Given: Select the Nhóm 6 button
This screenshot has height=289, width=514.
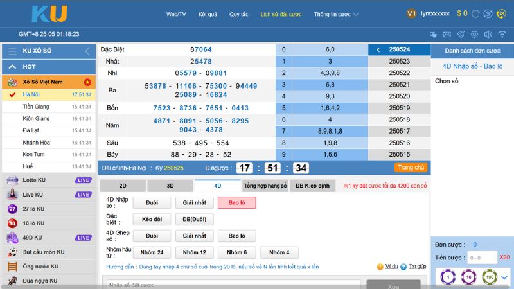Looking at the screenshot, I should pyautogui.click(x=236, y=252).
